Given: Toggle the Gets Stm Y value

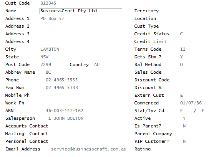Looking at the screenshot, I should tap(181, 57).
